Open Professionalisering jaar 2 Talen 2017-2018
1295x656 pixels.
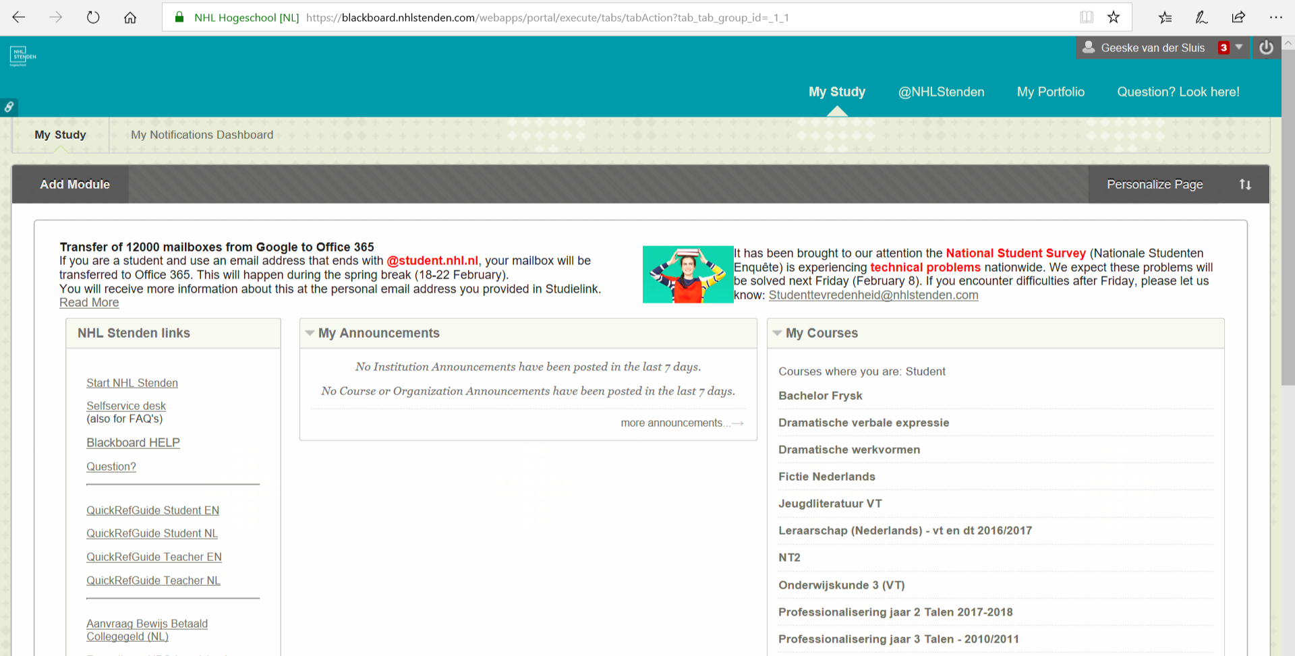(x=896, y=612)
